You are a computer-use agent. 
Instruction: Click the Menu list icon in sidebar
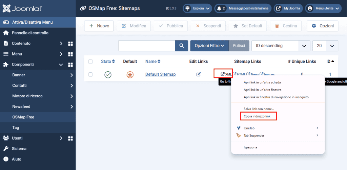[6, 54]
